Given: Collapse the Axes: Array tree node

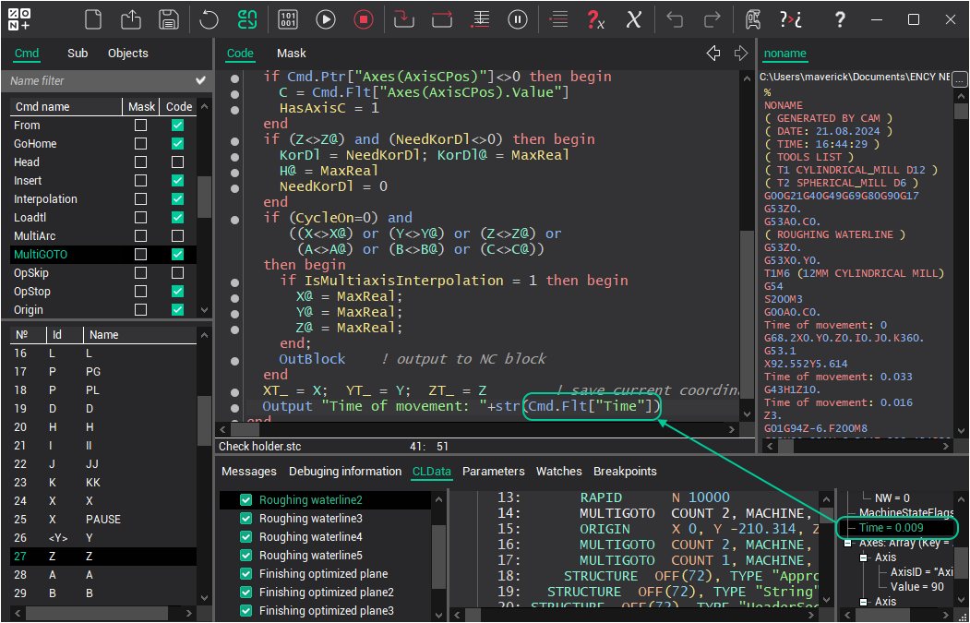Looking at the screenshot, I should pos(848,543).
